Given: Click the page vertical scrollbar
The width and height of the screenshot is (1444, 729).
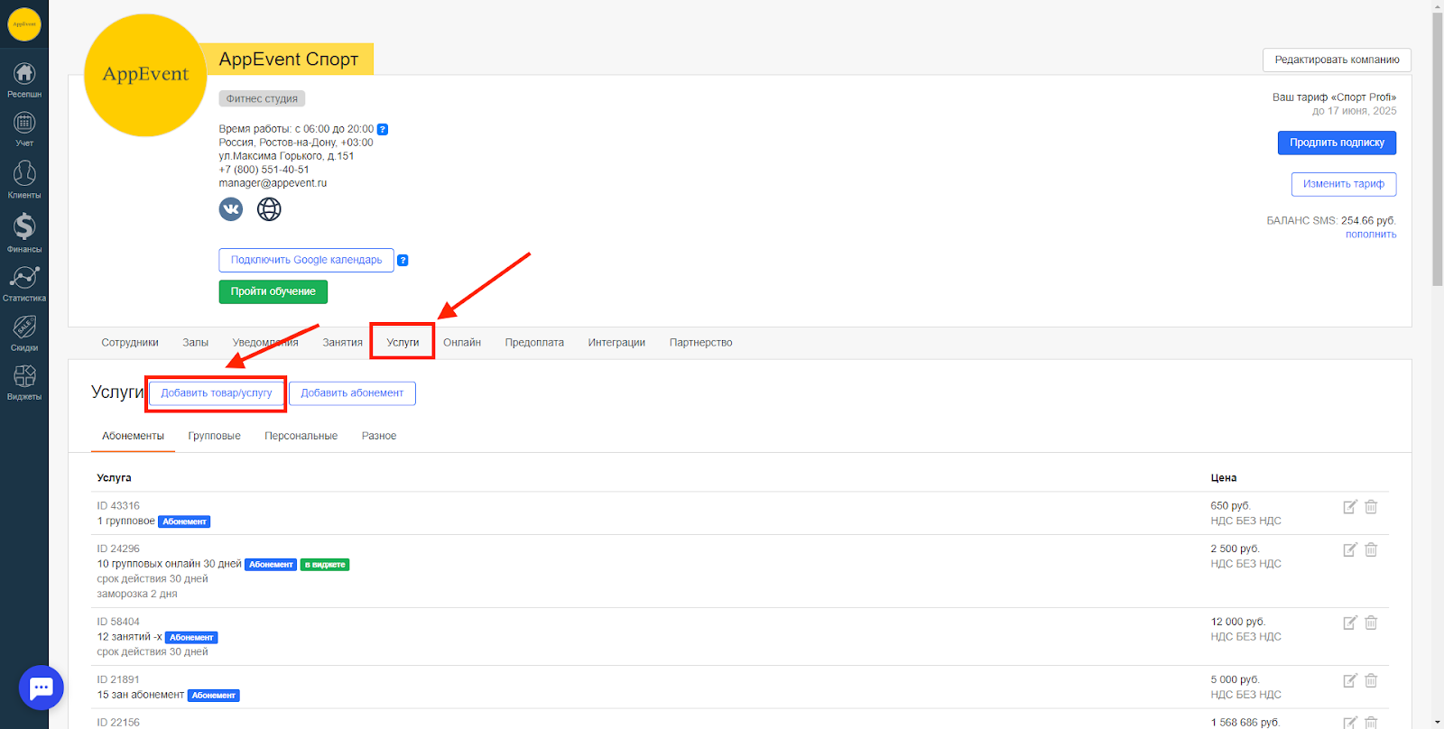Looking at the screenshot, I should click(1437, 180).
